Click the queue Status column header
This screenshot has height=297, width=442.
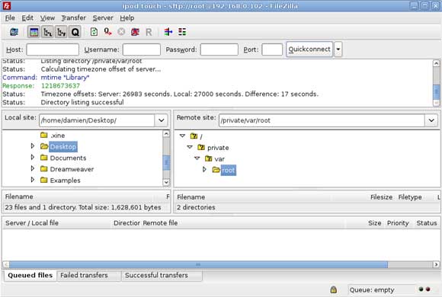pyautogui.click(x=427, y=223)
